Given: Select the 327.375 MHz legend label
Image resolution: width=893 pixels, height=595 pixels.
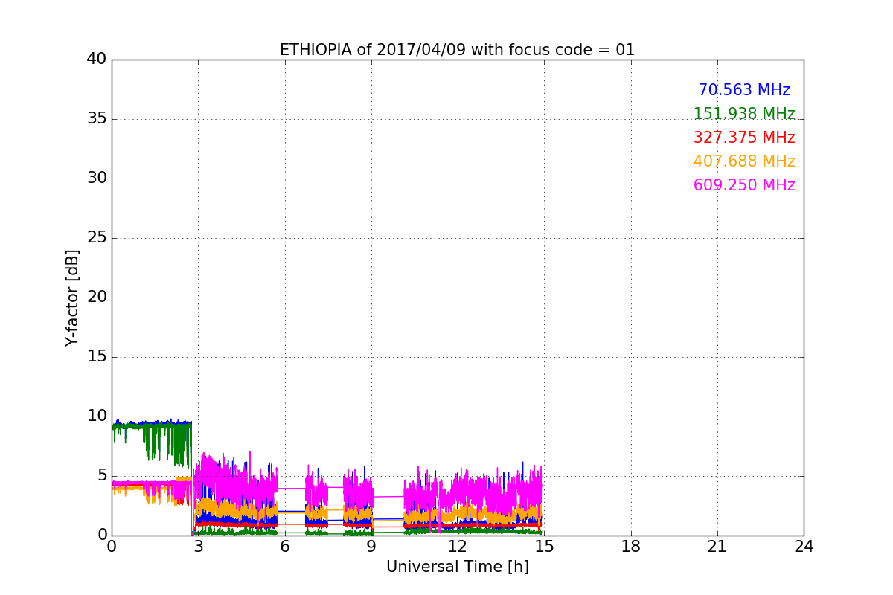Looking at the screenshot, I should [744, 138].
